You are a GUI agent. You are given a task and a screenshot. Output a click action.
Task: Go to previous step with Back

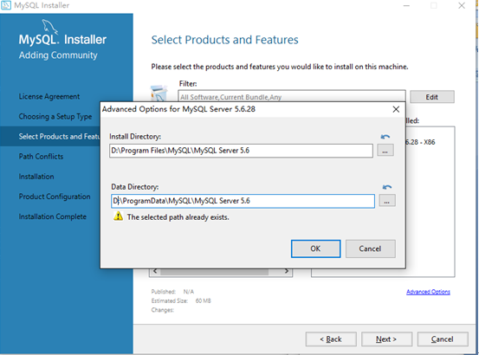pyautogui.click(x=331, y=339)
